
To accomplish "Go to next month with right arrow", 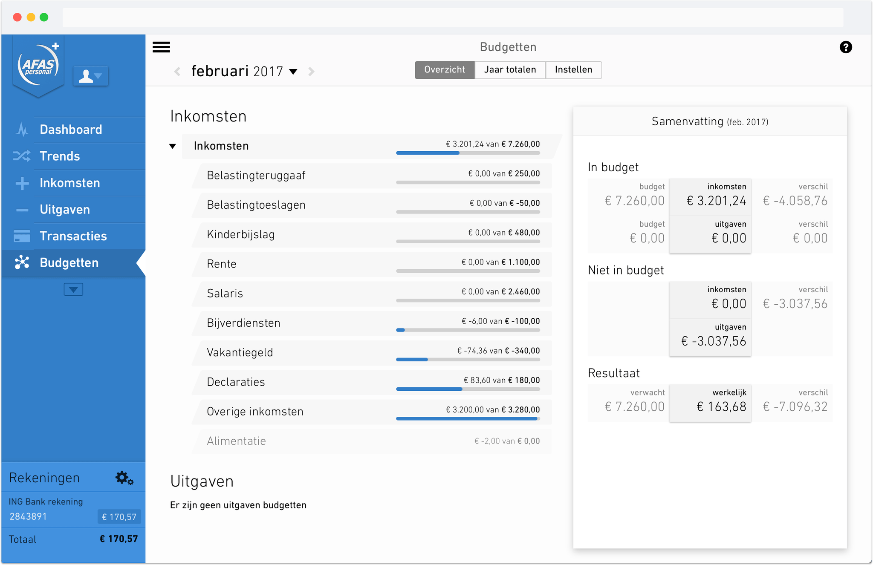I will pyautogui.click(x=312, y=72).
